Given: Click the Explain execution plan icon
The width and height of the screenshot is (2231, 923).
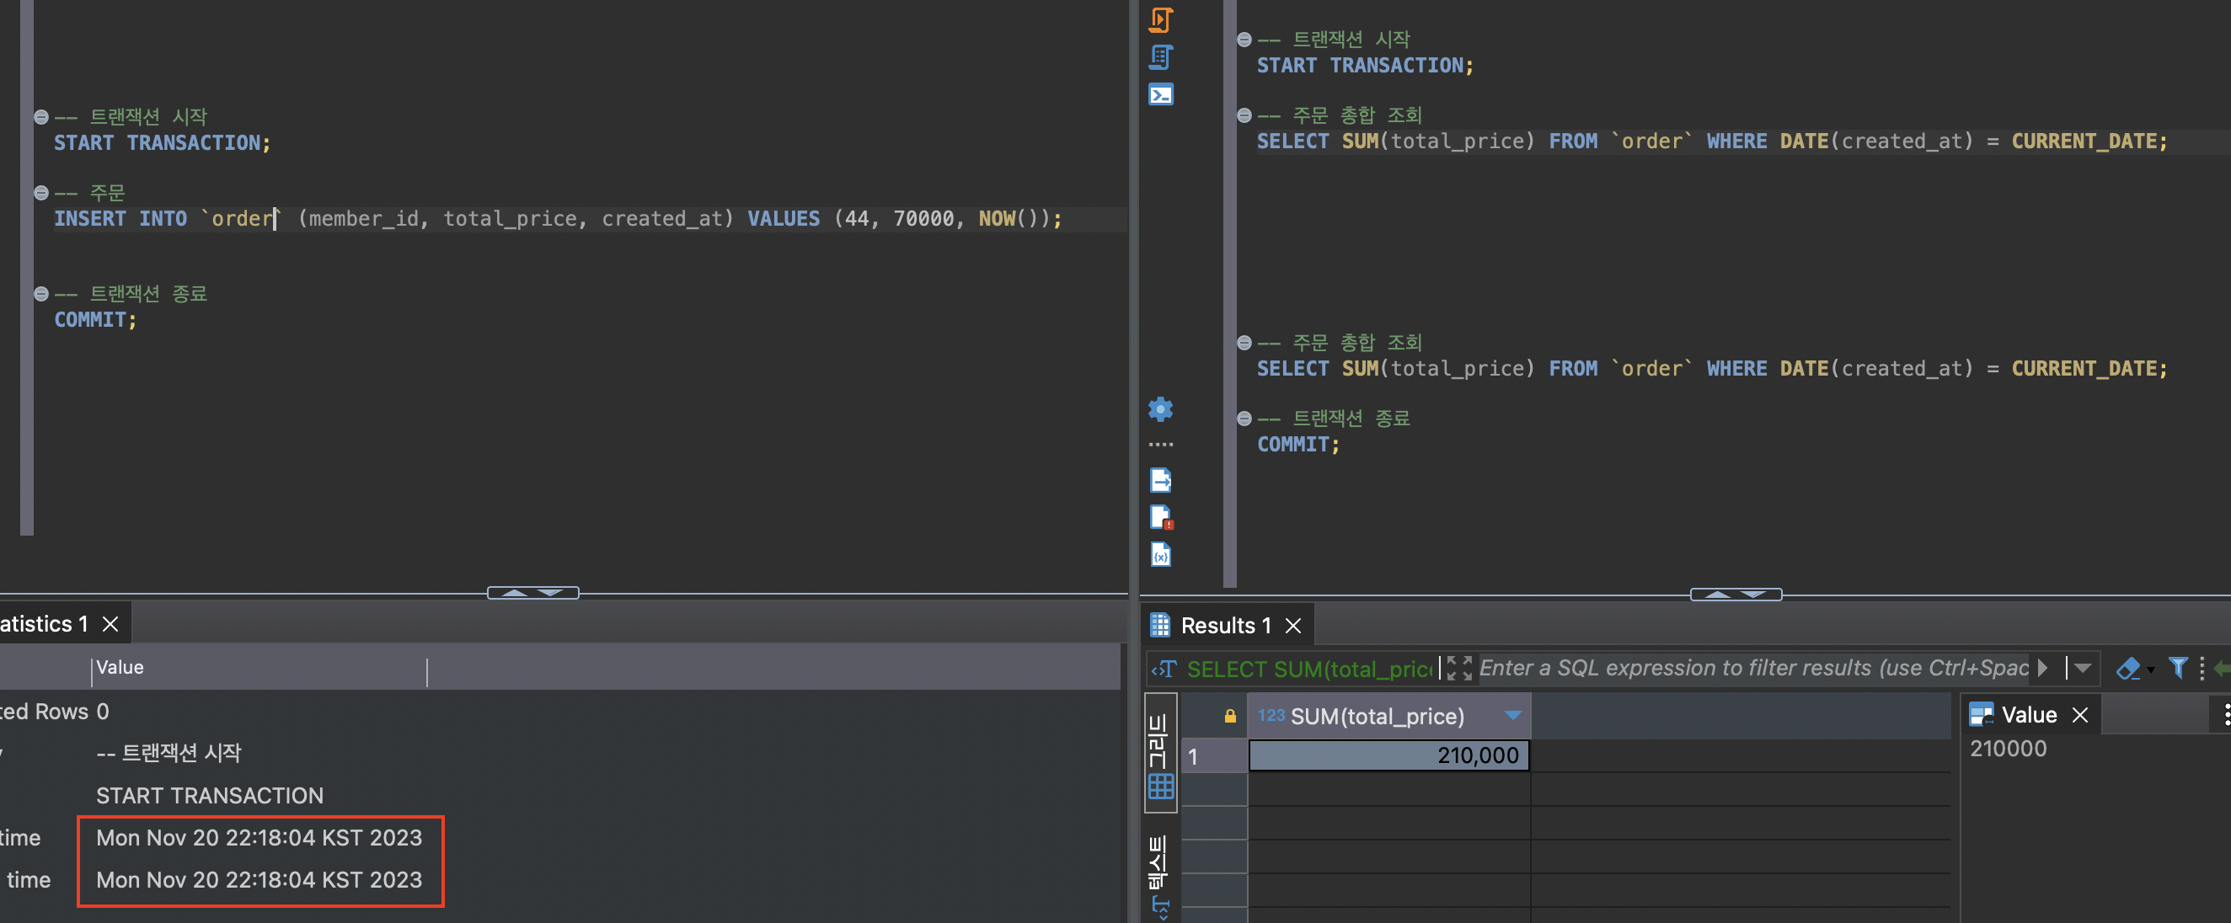Looking at the screenshot, I should click(1160, 57).
